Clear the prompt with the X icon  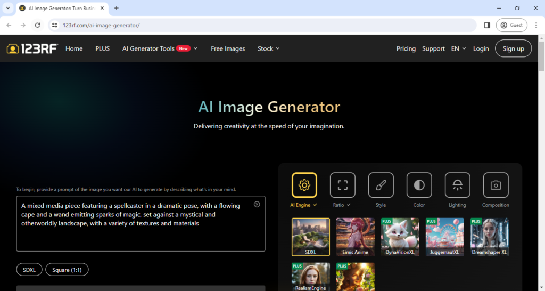257,204
